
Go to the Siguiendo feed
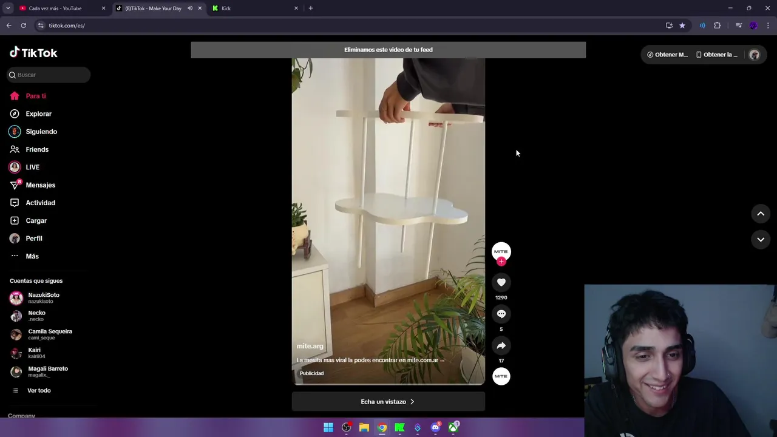click(x=41, y=132)
